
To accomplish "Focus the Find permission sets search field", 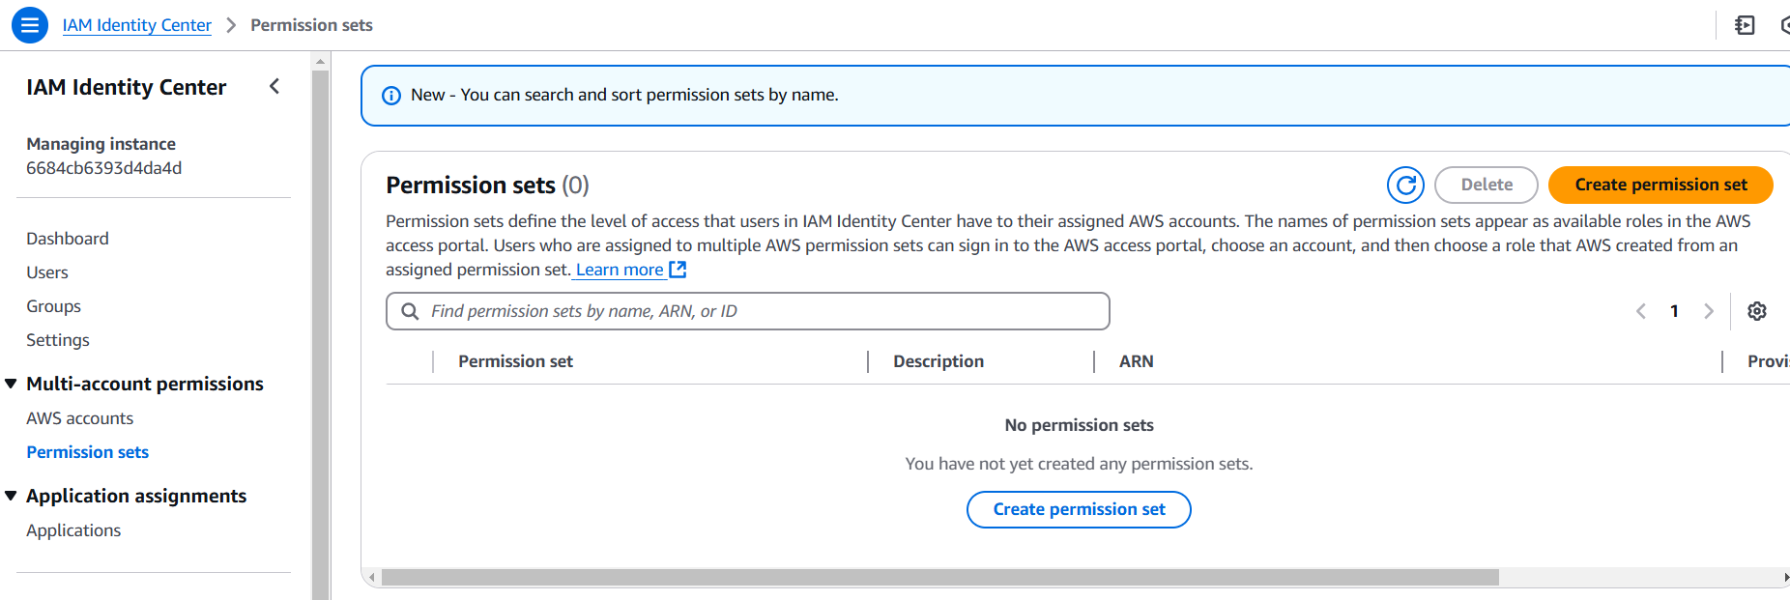I will tap(764, 311).
